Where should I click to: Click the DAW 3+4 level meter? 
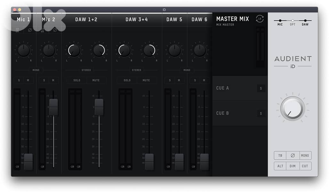[125, 129]
